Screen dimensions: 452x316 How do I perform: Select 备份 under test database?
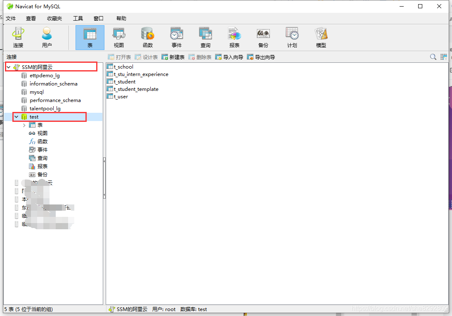pos(43,175)
